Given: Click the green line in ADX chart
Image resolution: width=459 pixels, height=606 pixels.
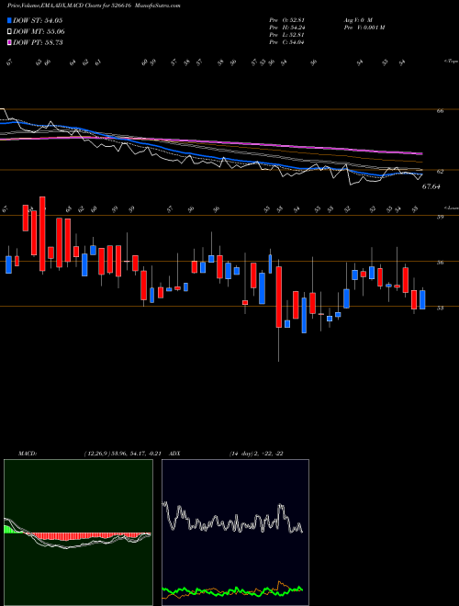Looking at the screenshot, I should 232,590.
